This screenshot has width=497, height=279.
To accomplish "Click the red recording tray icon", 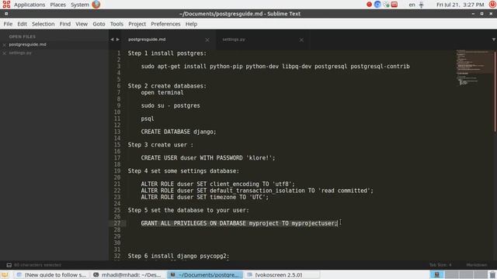I will (370, 5).
